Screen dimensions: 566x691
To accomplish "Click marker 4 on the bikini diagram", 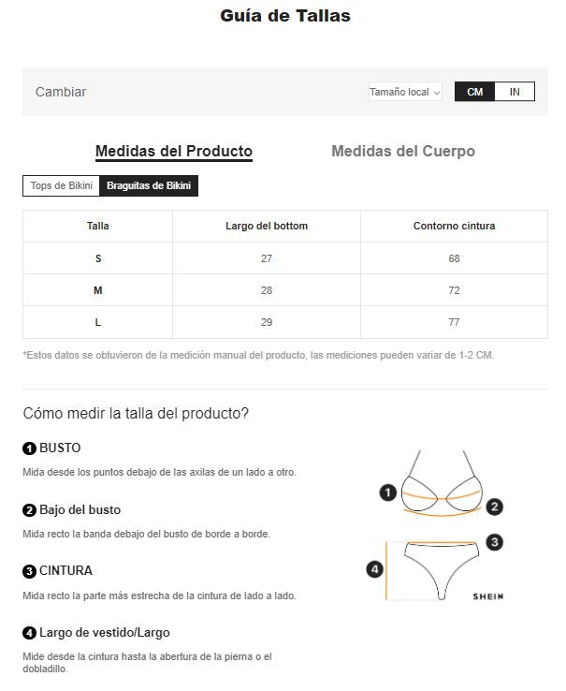I will [x=374, y=568].
